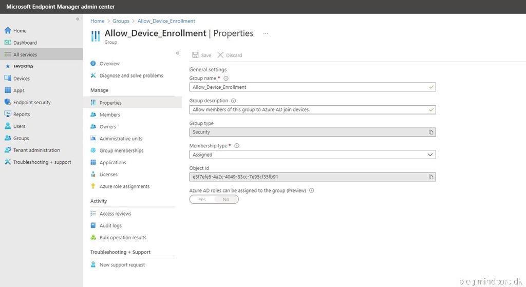
Task: Open the ellipsis more options menu
Action: tap(266, 33)
